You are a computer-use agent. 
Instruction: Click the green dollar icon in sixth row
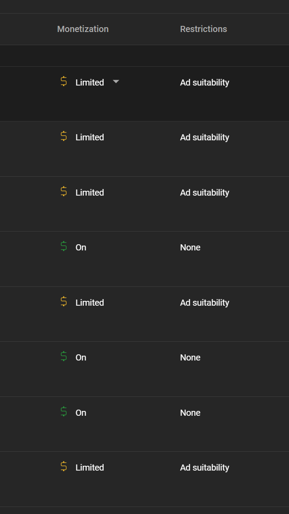pos(64,357)
